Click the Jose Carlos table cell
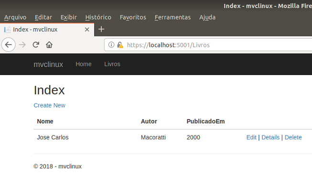 [53, 137]
